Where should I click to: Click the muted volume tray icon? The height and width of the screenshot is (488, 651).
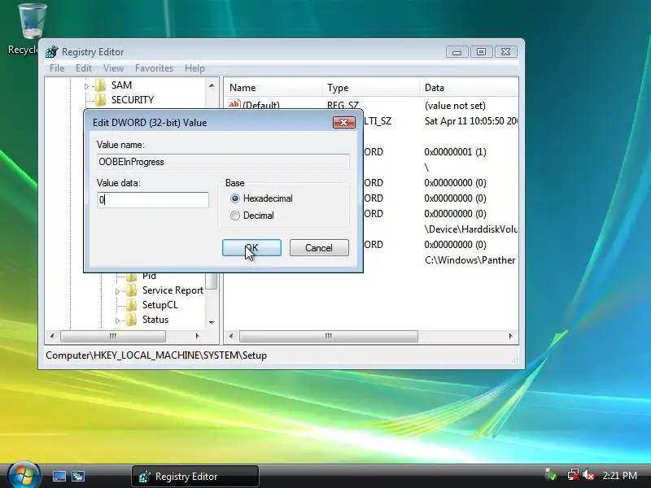(588, 475)
